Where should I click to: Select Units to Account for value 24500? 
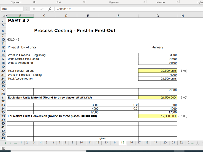157,63
